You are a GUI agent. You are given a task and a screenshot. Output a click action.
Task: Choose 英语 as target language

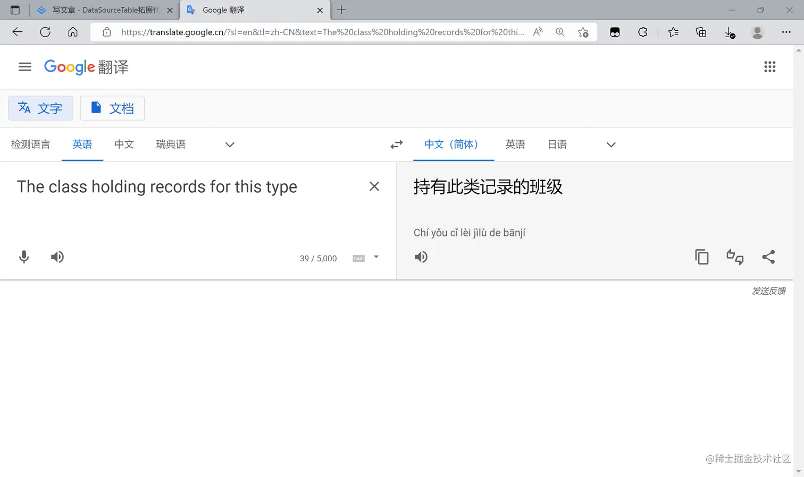tap(515, 144)
